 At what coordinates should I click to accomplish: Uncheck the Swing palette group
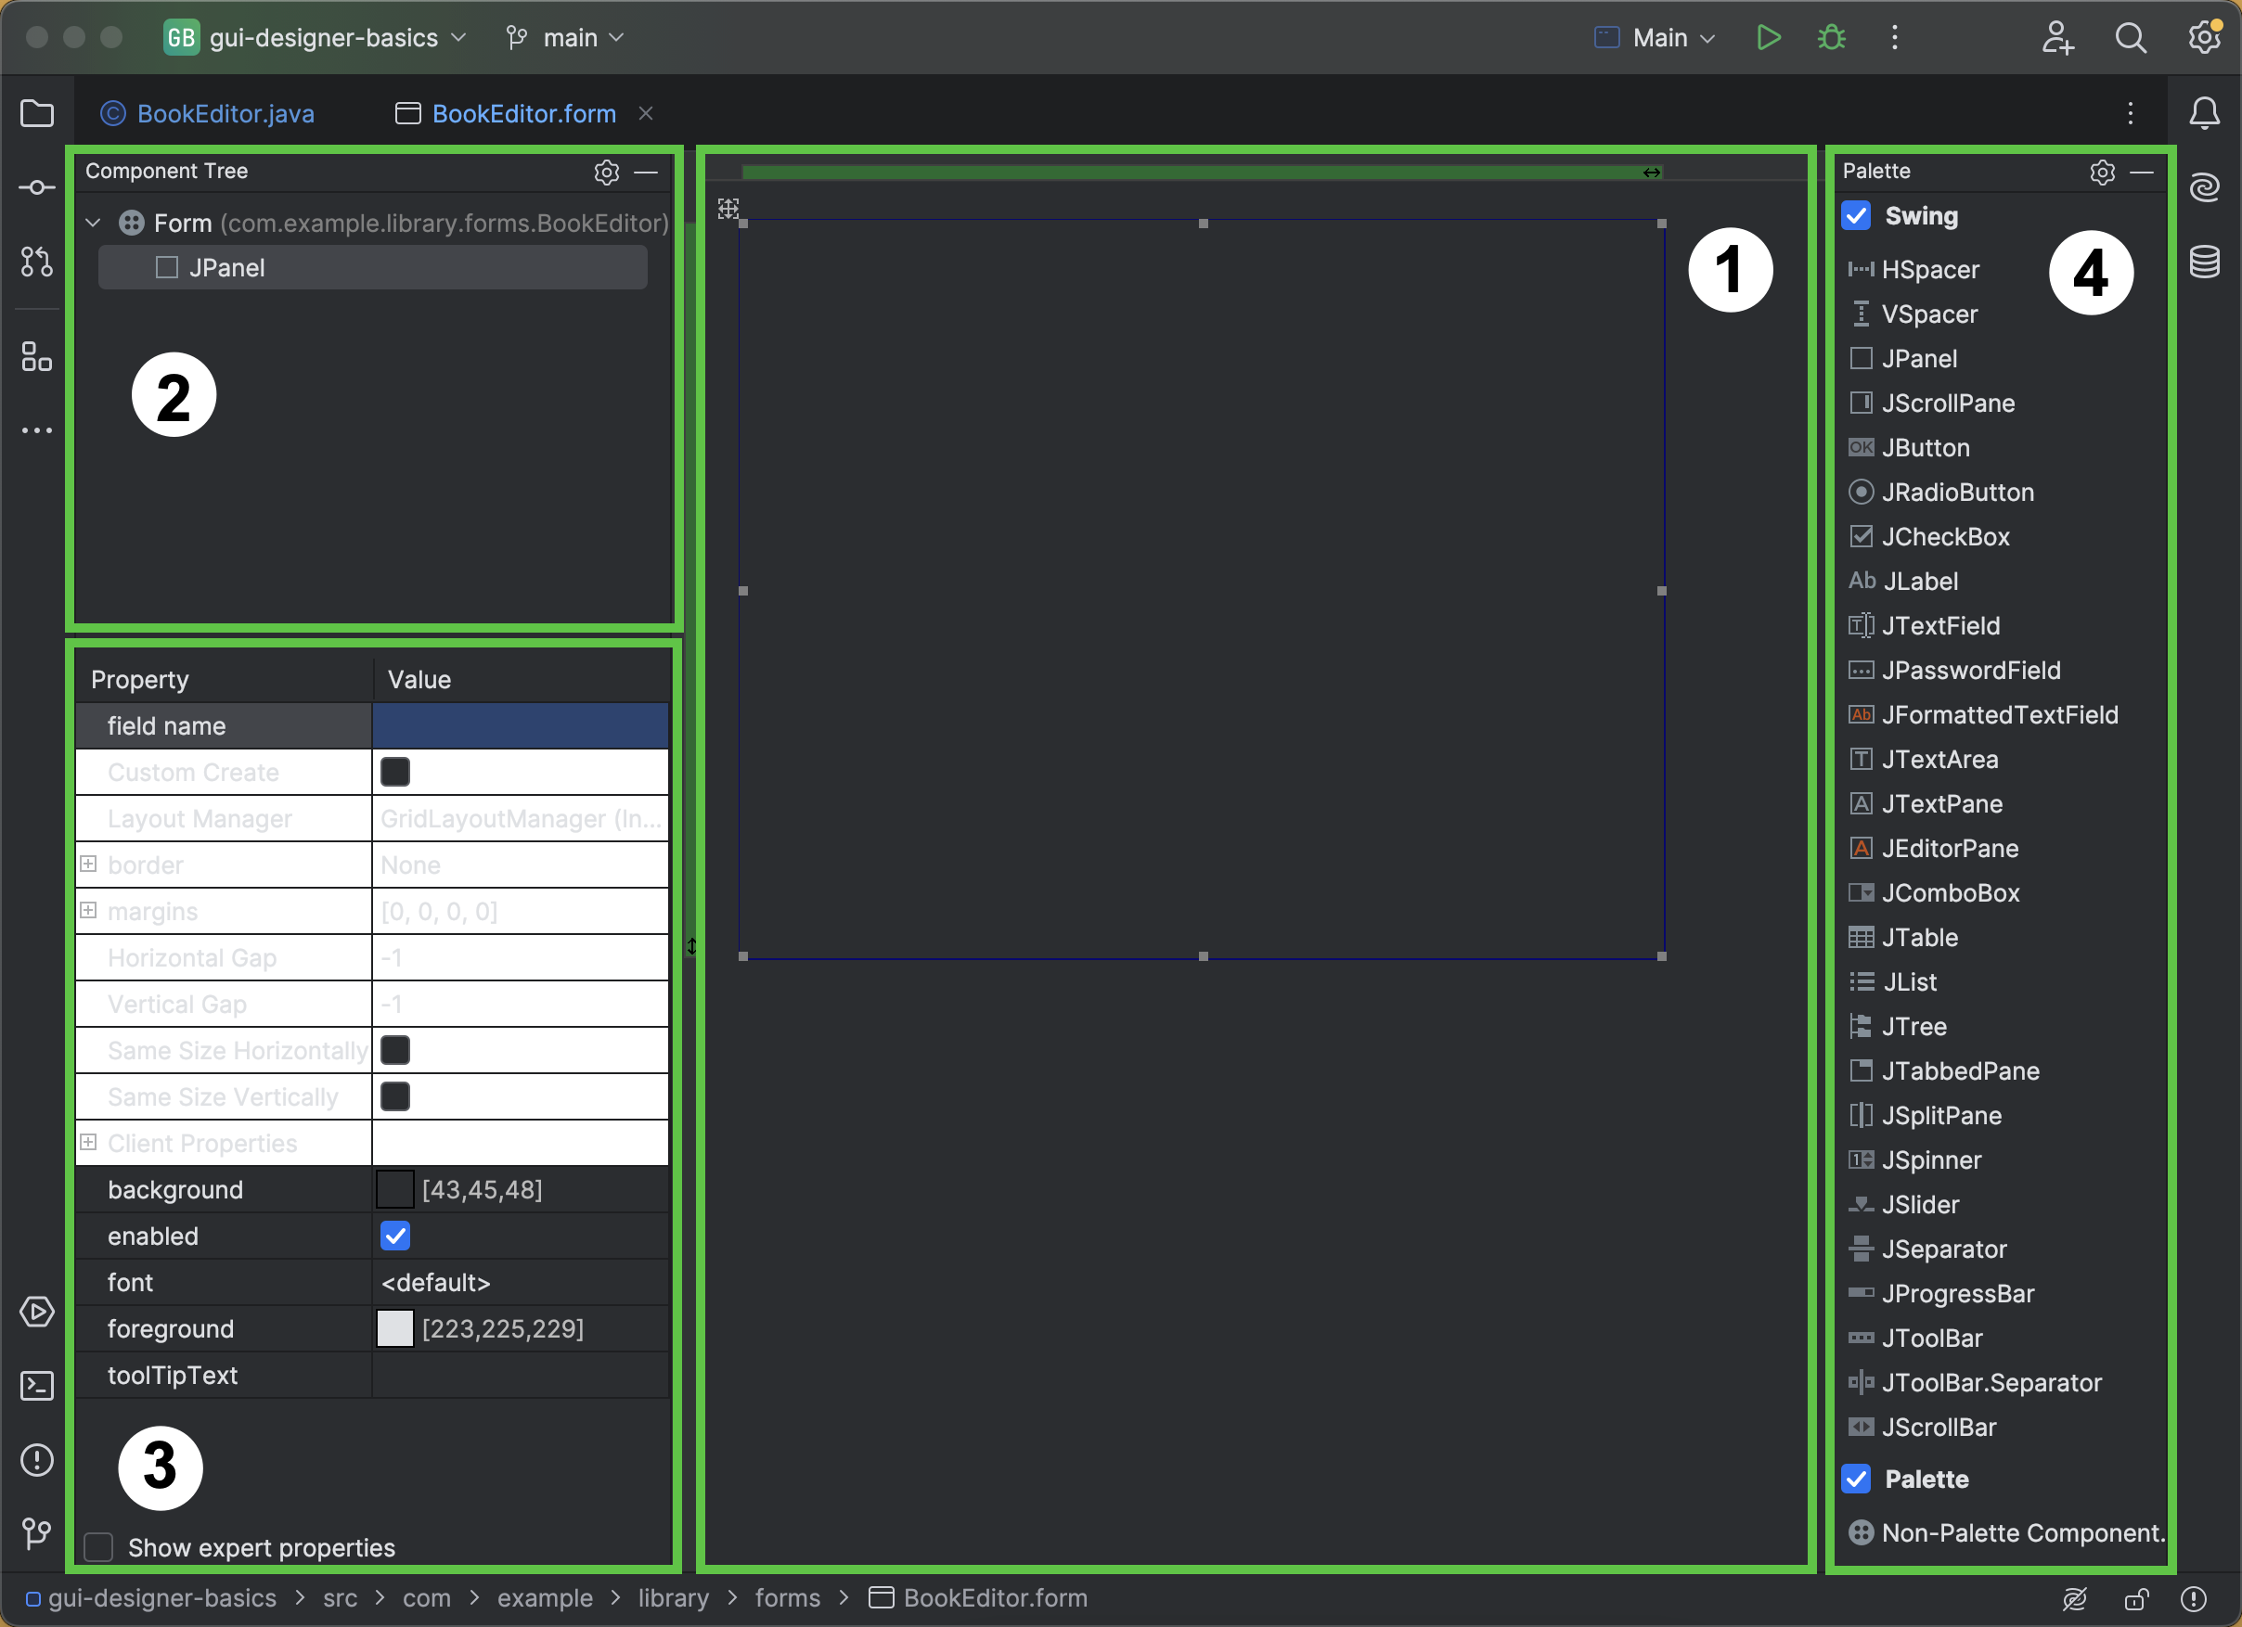1858,215
